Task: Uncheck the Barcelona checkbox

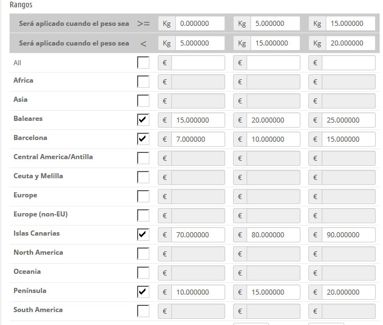Action: pos(143,139)
